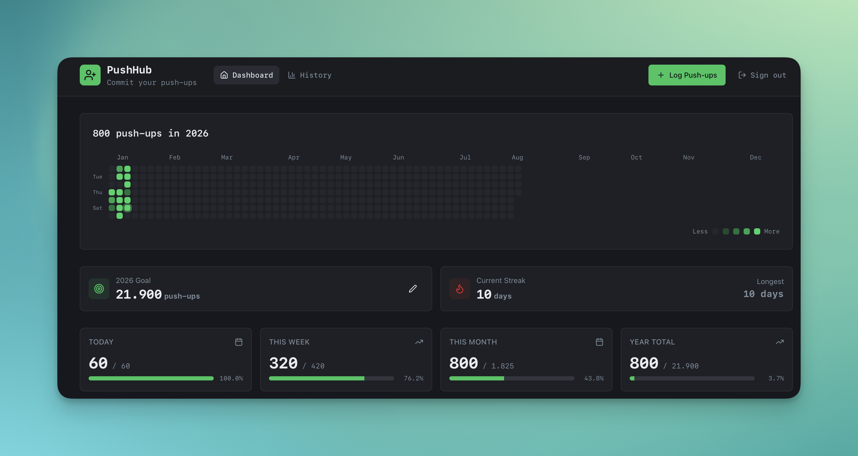858x456 pixels.
Task: Click the sign-out arrow icon
Action: pyautogui.click(x=742, y=75)
